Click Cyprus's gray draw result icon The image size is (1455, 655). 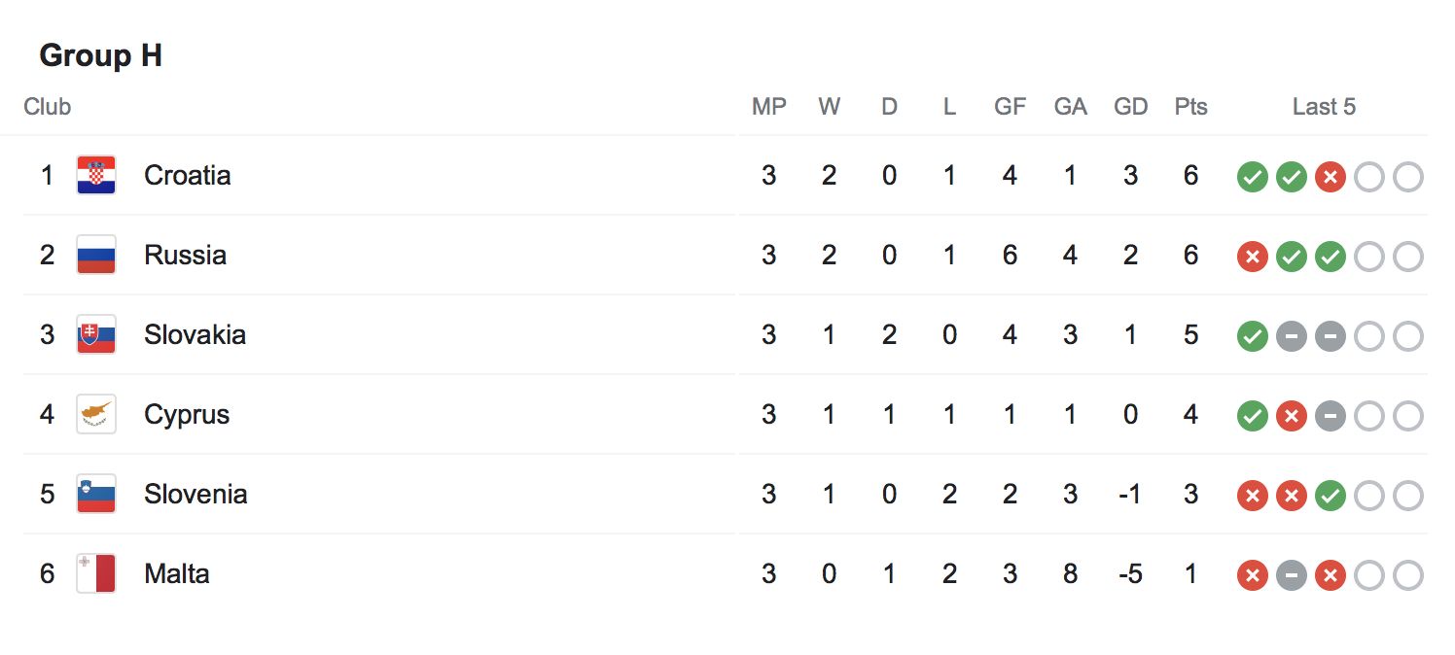(x=1330, y=417)
